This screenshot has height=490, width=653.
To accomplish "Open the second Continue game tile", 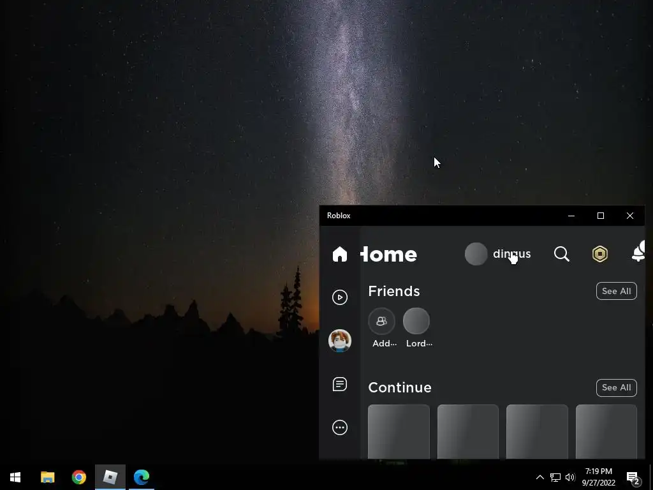I will click(x=467, y=432).
